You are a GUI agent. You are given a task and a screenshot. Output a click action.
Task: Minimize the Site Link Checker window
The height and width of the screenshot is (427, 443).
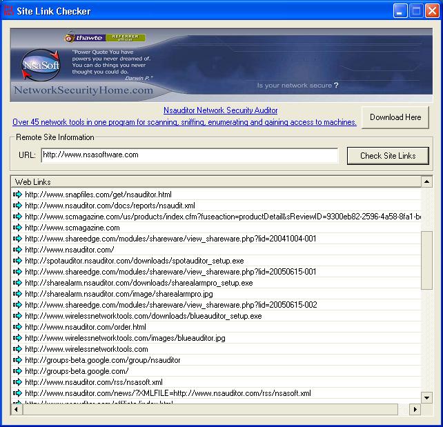400,11
